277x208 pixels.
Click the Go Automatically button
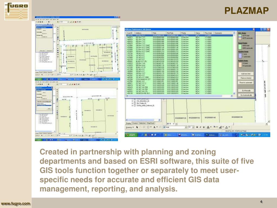click(x=246, y=95)
